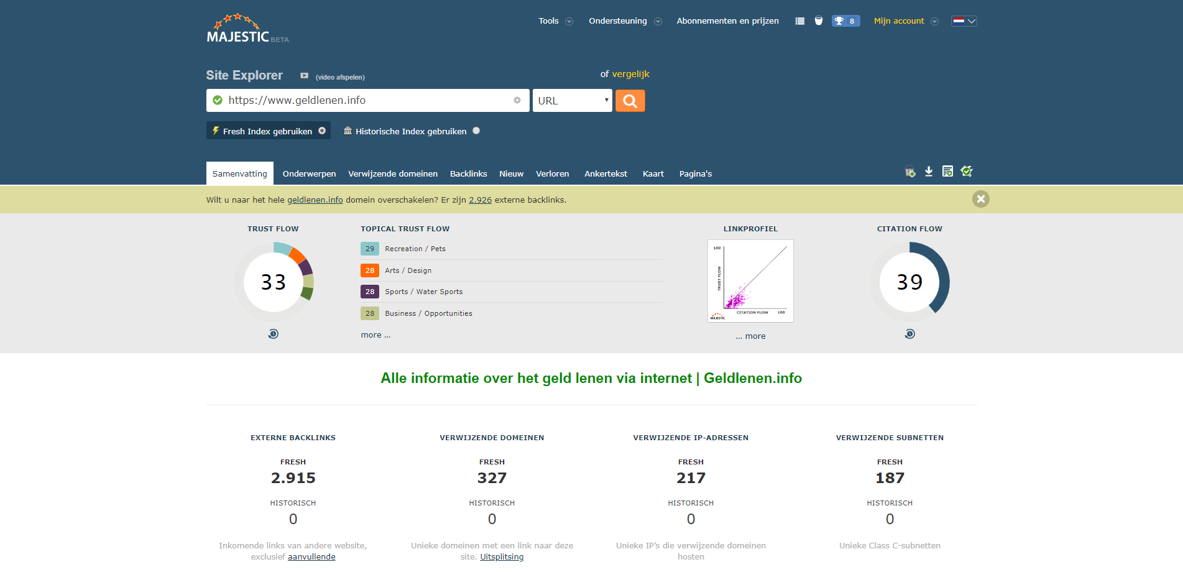Click the 327 fresh referring domains value
1183x572 pixels.
tap(492, 478)
